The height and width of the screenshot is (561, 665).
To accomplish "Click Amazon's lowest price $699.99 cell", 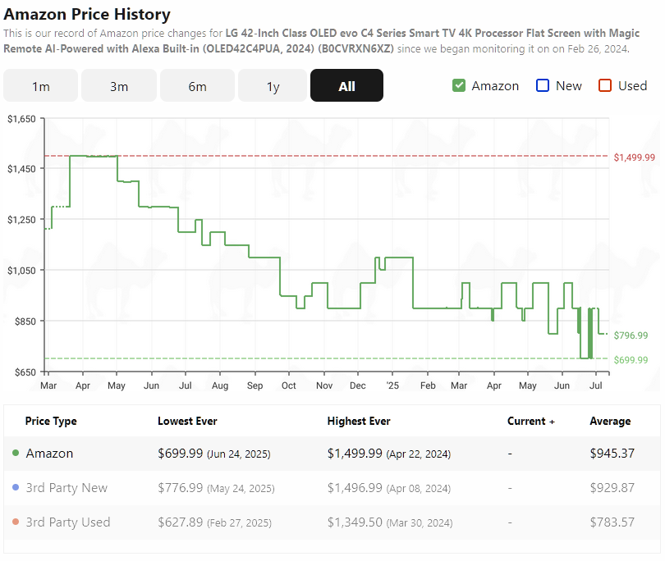I will coord(214,454).
